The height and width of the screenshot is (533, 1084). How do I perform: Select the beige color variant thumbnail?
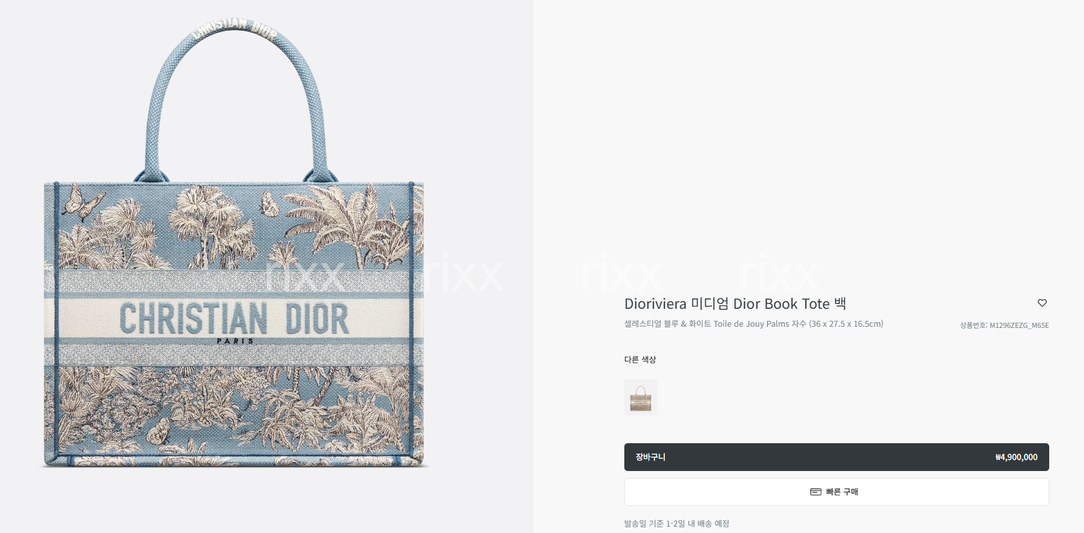point(641,397)
